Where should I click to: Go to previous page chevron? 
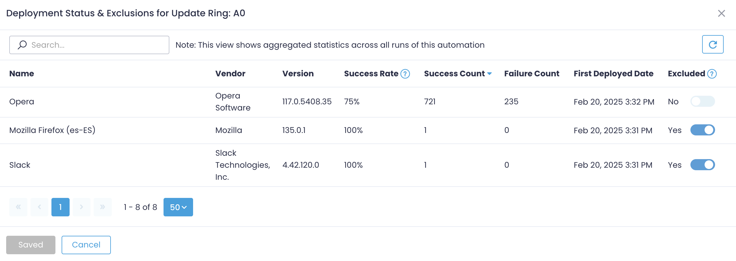point(39,207)
